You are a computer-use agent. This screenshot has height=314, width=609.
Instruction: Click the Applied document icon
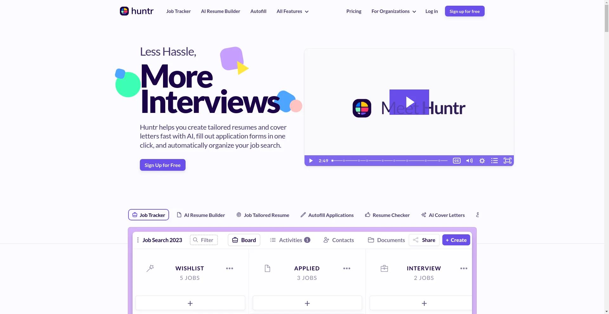pyautogui.click(x=267, y=268)
